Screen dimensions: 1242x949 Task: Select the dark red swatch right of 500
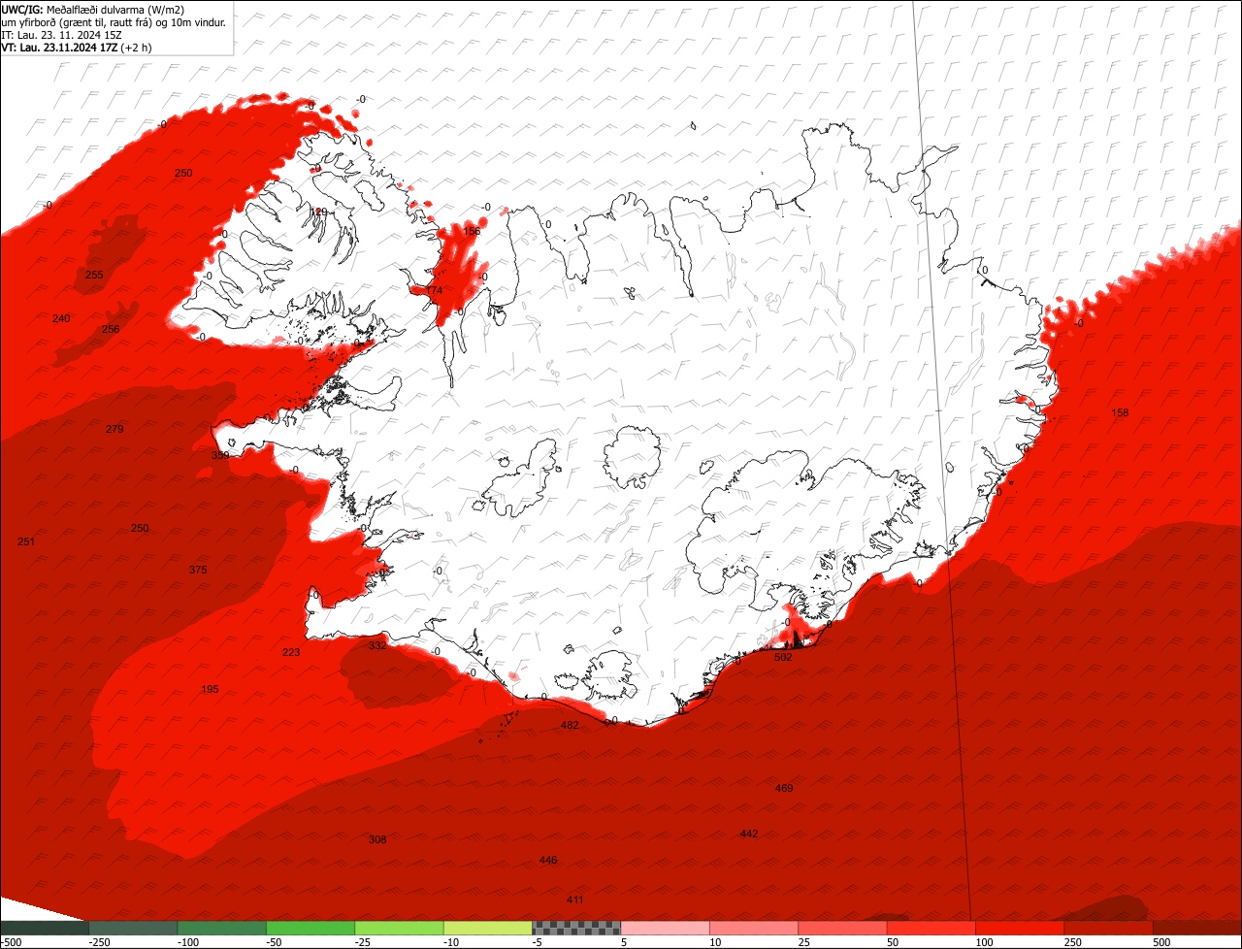[x=1197, y=927]
